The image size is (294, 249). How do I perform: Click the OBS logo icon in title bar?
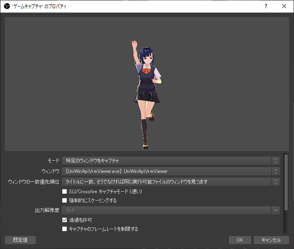tap(7, 6)
